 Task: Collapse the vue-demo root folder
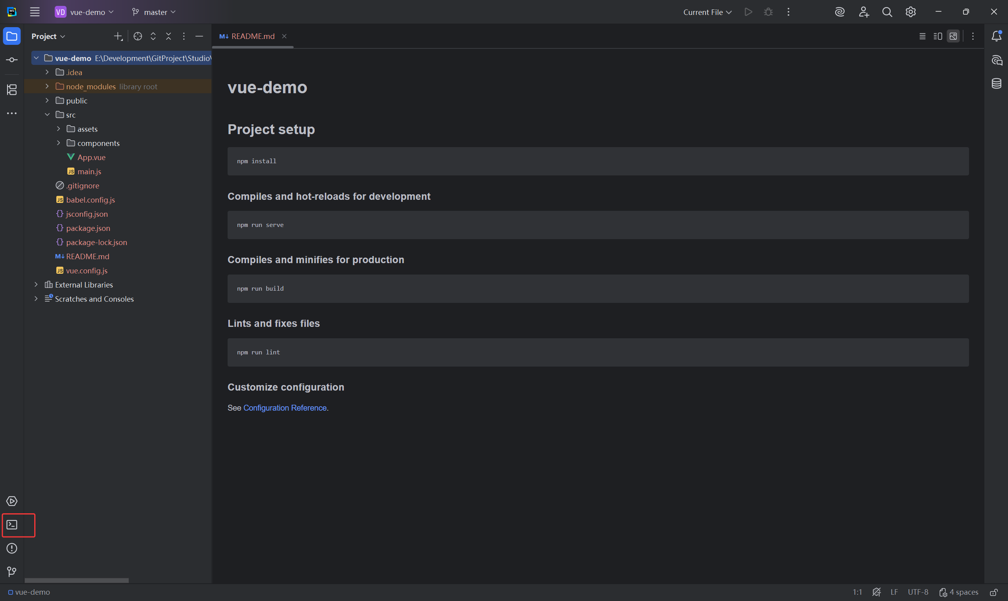[36, 58]
